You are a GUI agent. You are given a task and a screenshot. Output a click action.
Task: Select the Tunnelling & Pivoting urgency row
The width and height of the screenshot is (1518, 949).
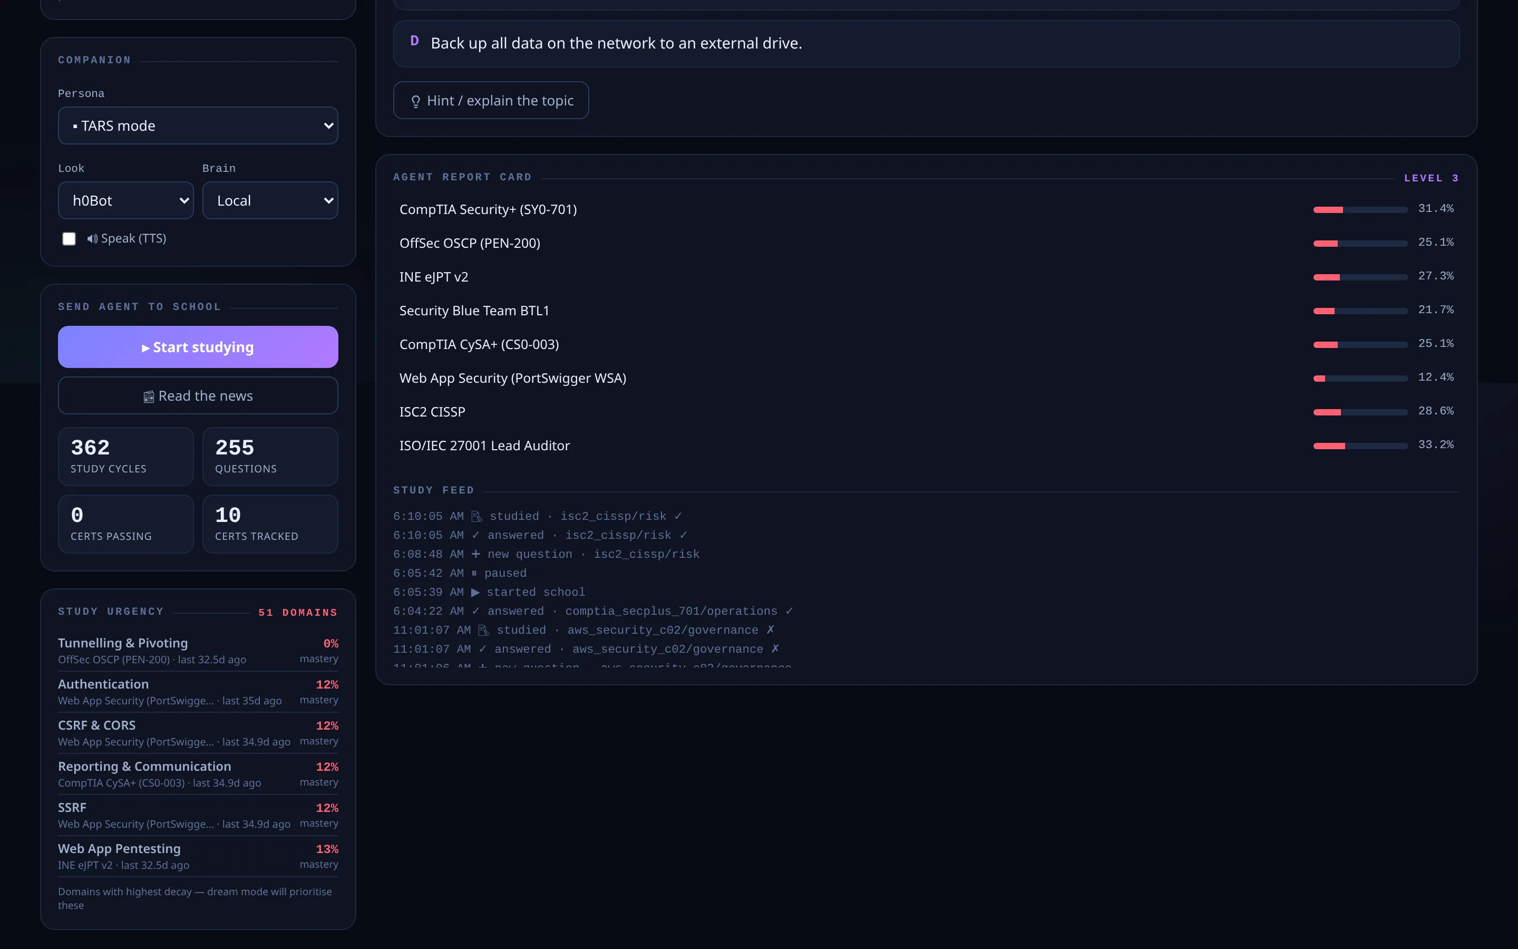pyautogui.click(x=198, y=651)
